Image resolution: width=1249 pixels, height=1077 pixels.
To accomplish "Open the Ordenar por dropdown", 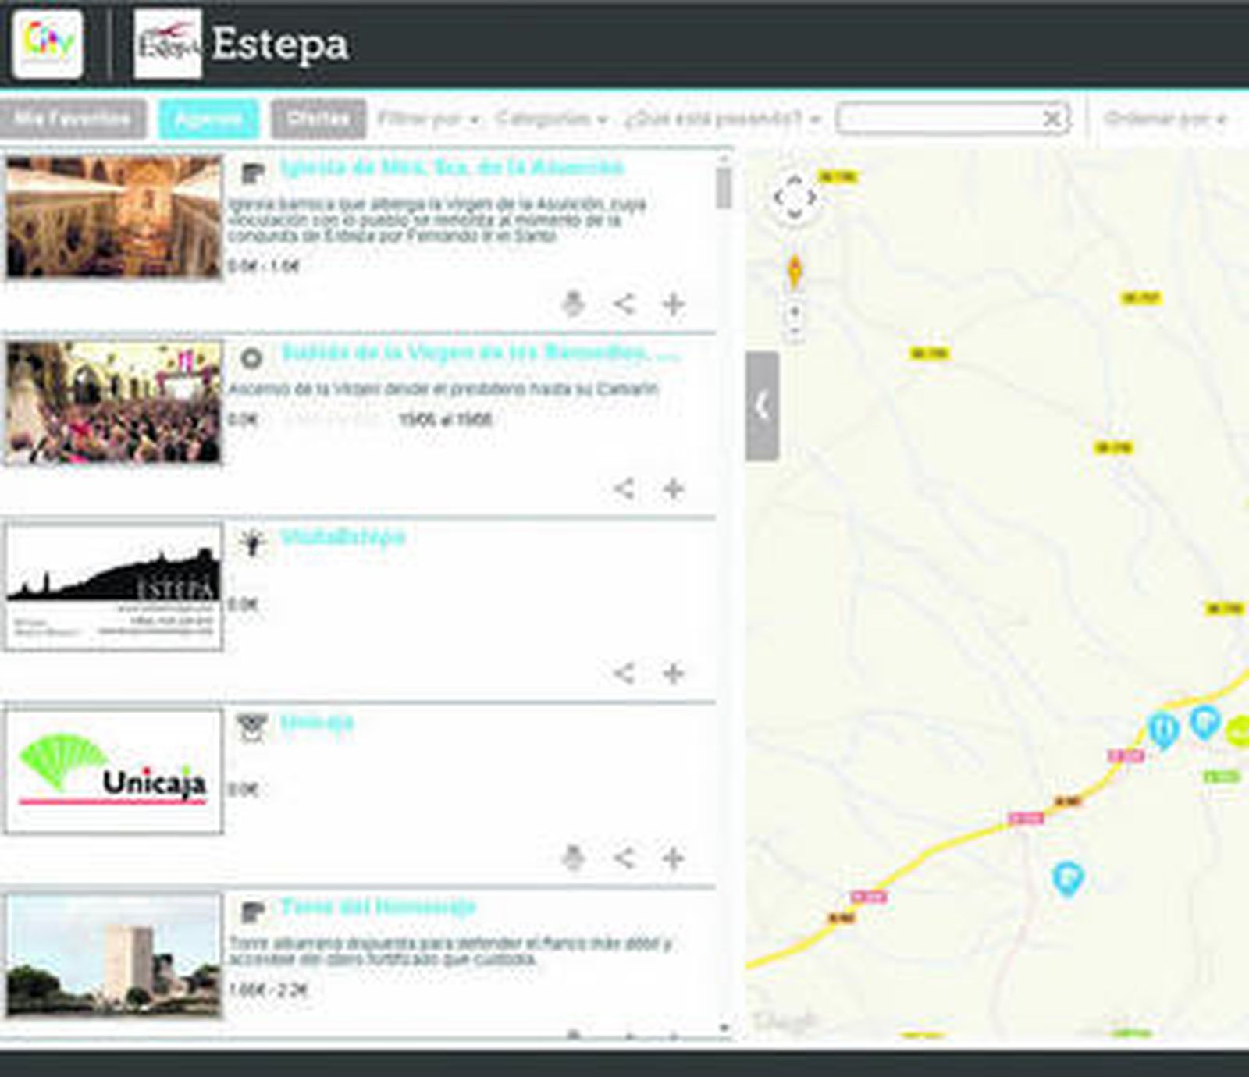I will click(x=1165, y=119).
